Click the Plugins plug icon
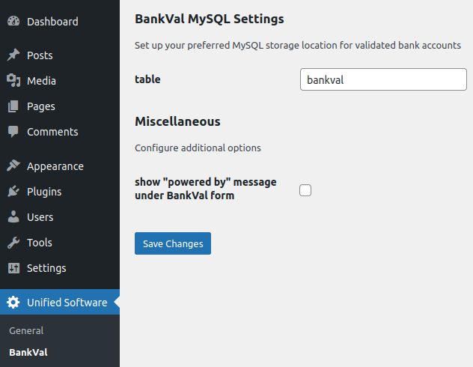 [13, 191]
